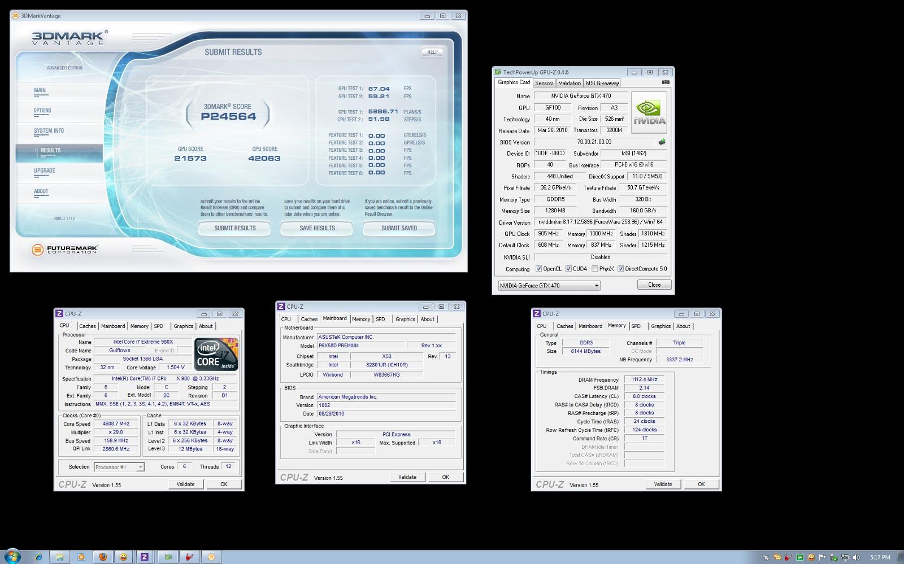Open the NVIDIA GeForce GTX 470 dropdown
The height and width of the screenshot is (564, 904).
[x=549, y=286]
